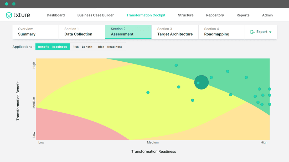
Task: Select the Benefit - Readiness view toggle
Action: pyautogui.click(x=52, y=46)
